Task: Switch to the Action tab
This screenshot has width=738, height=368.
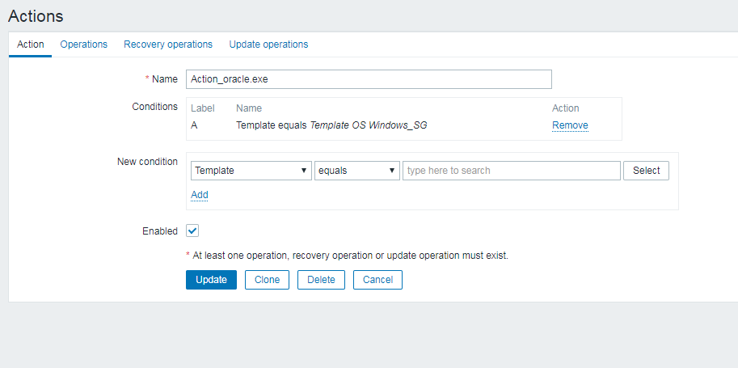Action: (x=31, y=44)
